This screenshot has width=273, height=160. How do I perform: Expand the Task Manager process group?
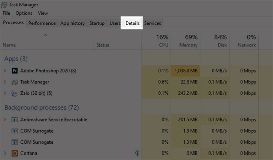coord(5,82)
